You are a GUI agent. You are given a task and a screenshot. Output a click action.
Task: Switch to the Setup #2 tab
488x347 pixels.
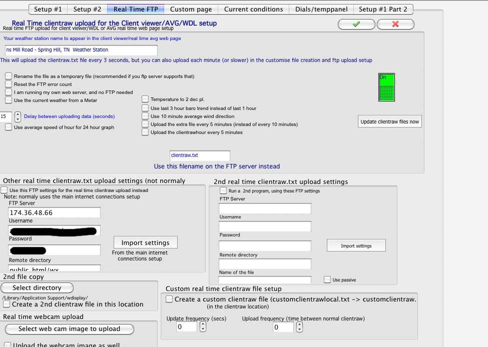pos(87,9)
